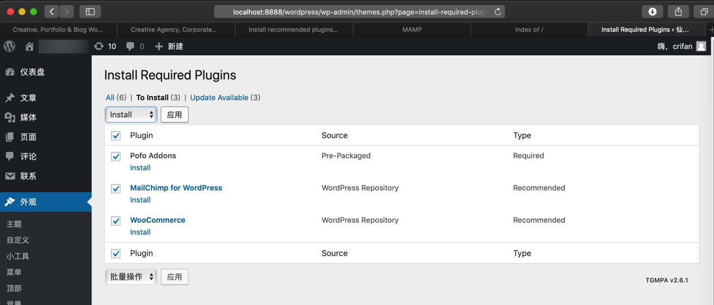Open the site home icon
Screen dimensions: 714x305
point(29,47)
